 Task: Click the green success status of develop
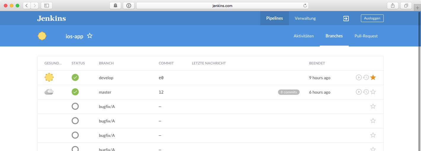tap(75, 77)
